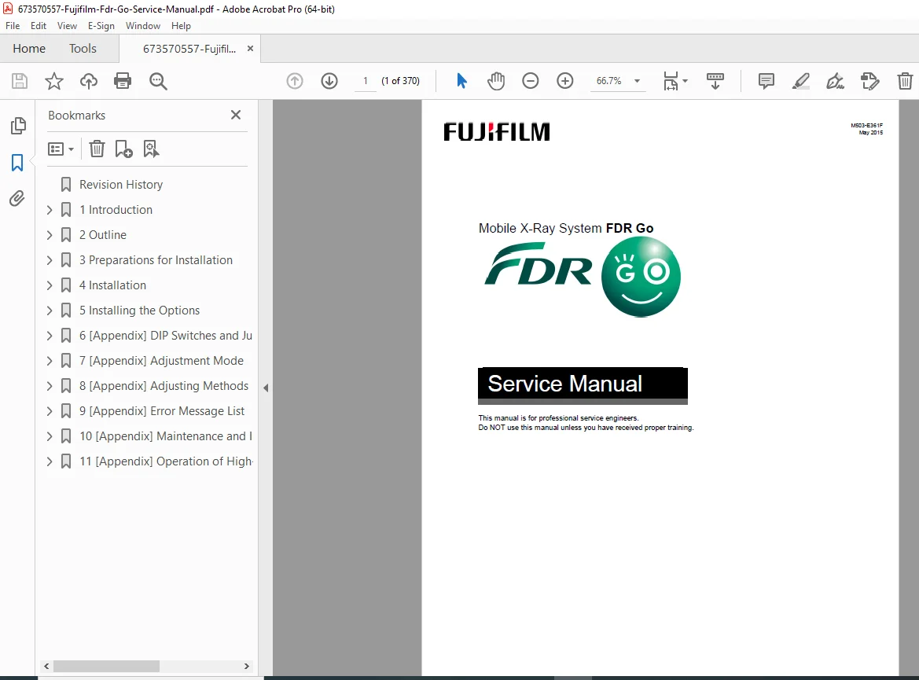
Task: Click bookmarks horizontal scrollbar thumb
Action: tap(106, 667)
